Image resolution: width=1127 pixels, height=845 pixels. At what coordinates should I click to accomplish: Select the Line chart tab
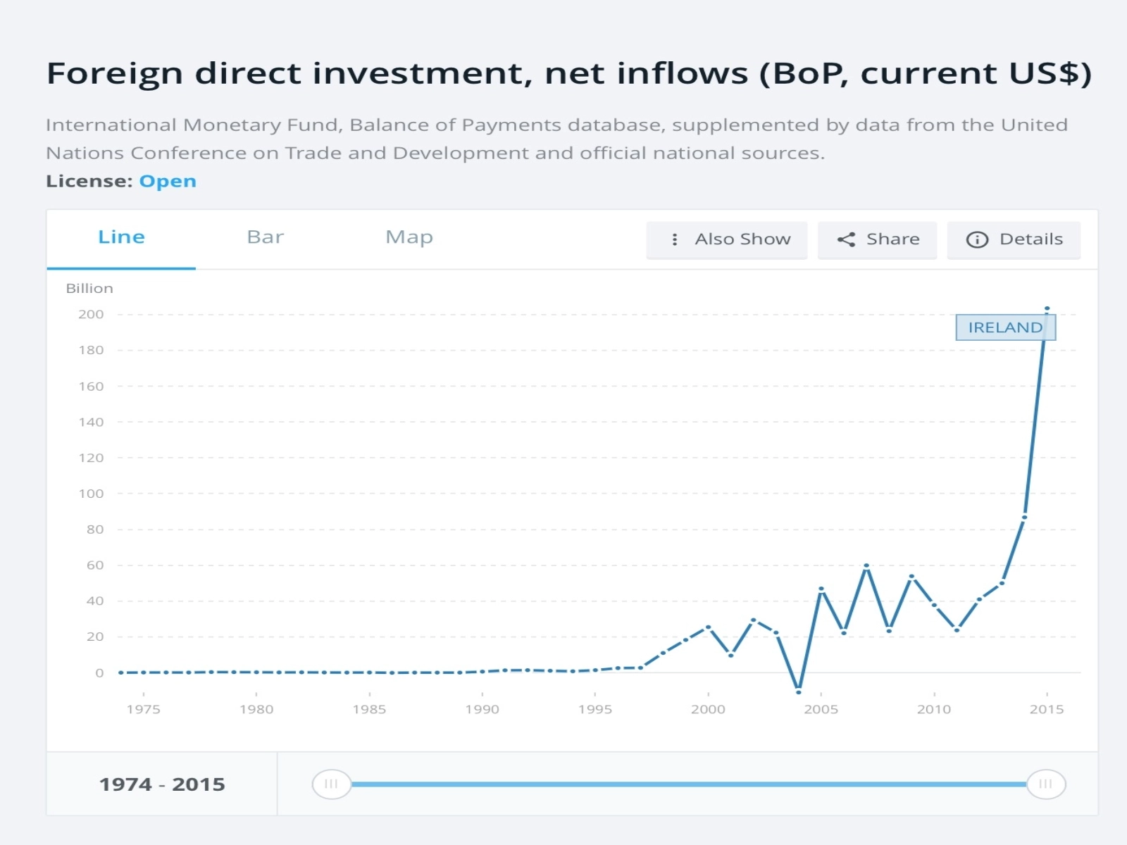(x=121, y=237)
